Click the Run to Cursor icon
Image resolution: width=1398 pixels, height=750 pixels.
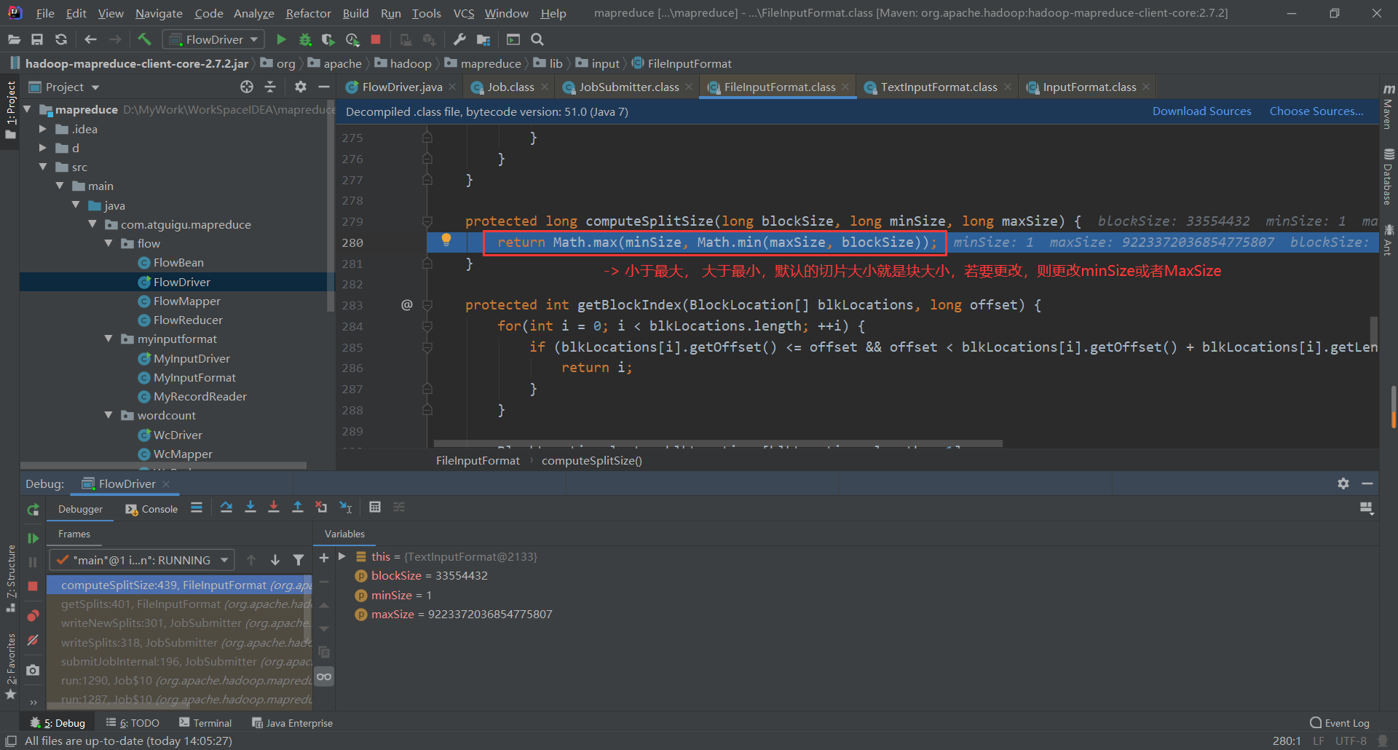point(346,507)
